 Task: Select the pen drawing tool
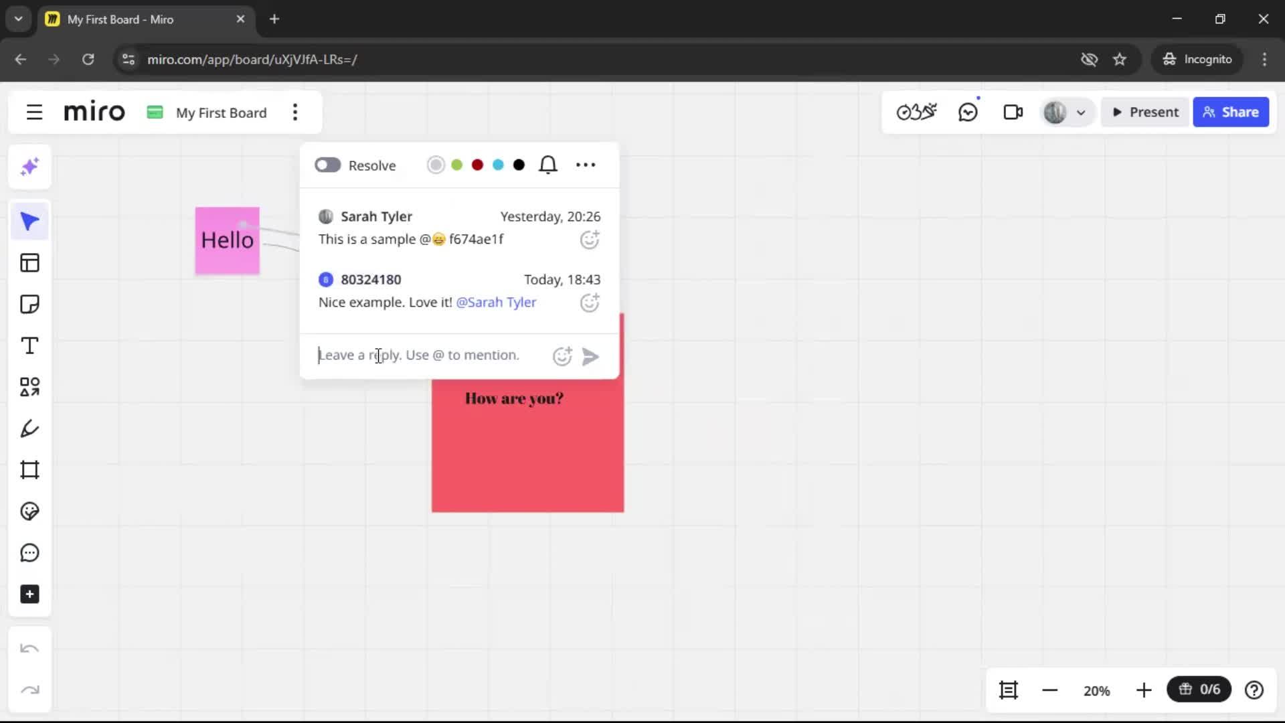click(29, 428)
